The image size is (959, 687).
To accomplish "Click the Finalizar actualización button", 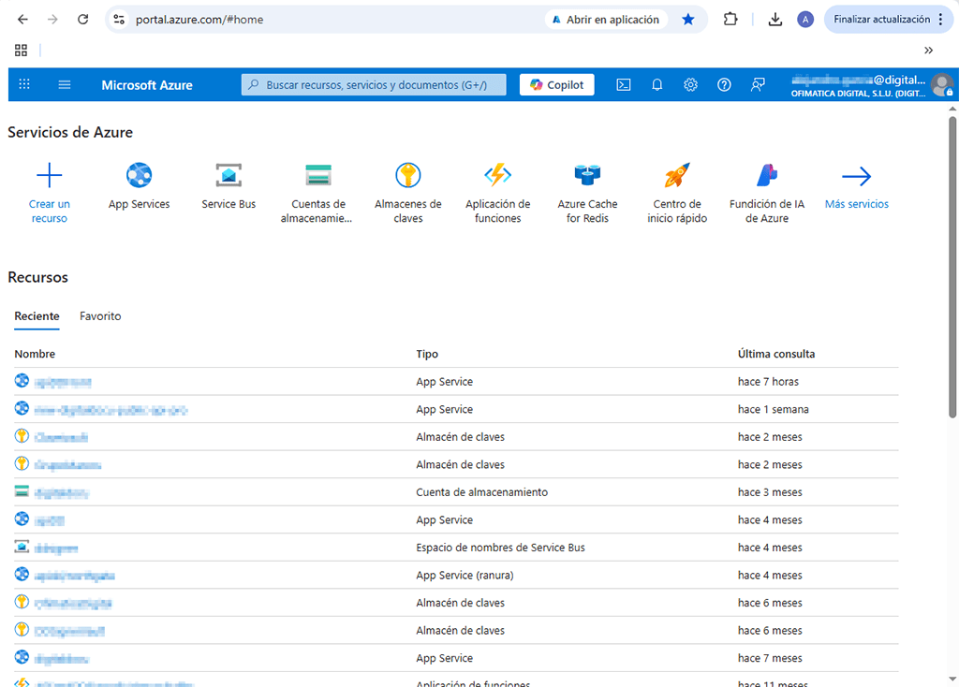I will coord(881,19).
